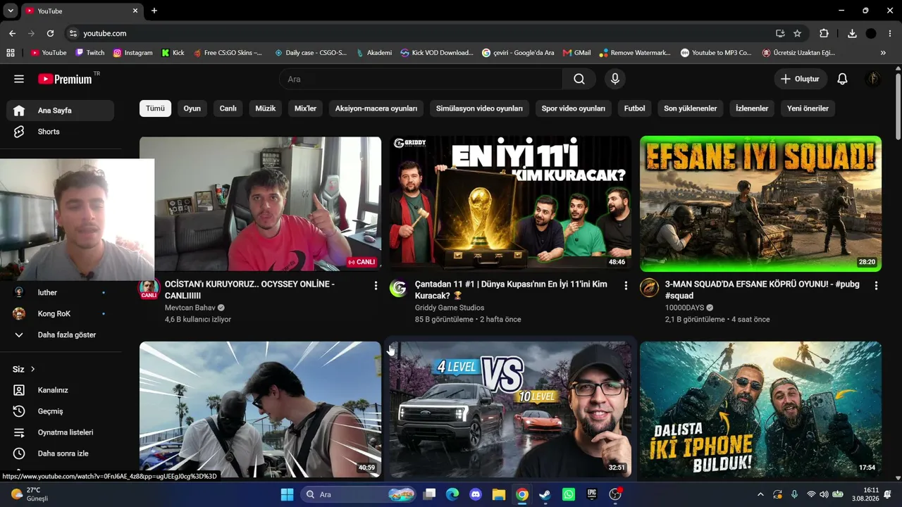Image resolution: width=902 pixels, height=507 pixels.
Task: Expand the Siz section chevron
Action: click(x=32, y=369)
